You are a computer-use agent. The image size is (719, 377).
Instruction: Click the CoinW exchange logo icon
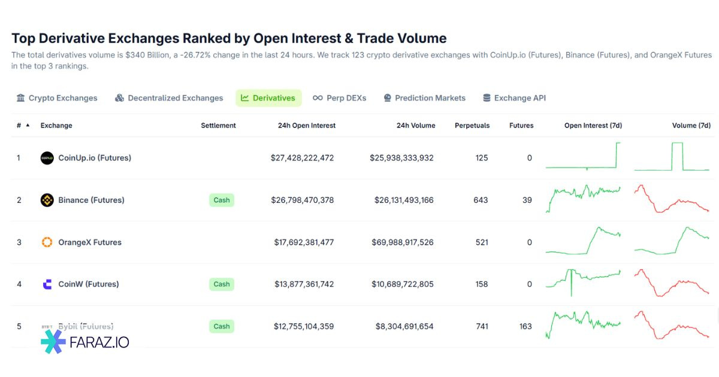[47, 284]
